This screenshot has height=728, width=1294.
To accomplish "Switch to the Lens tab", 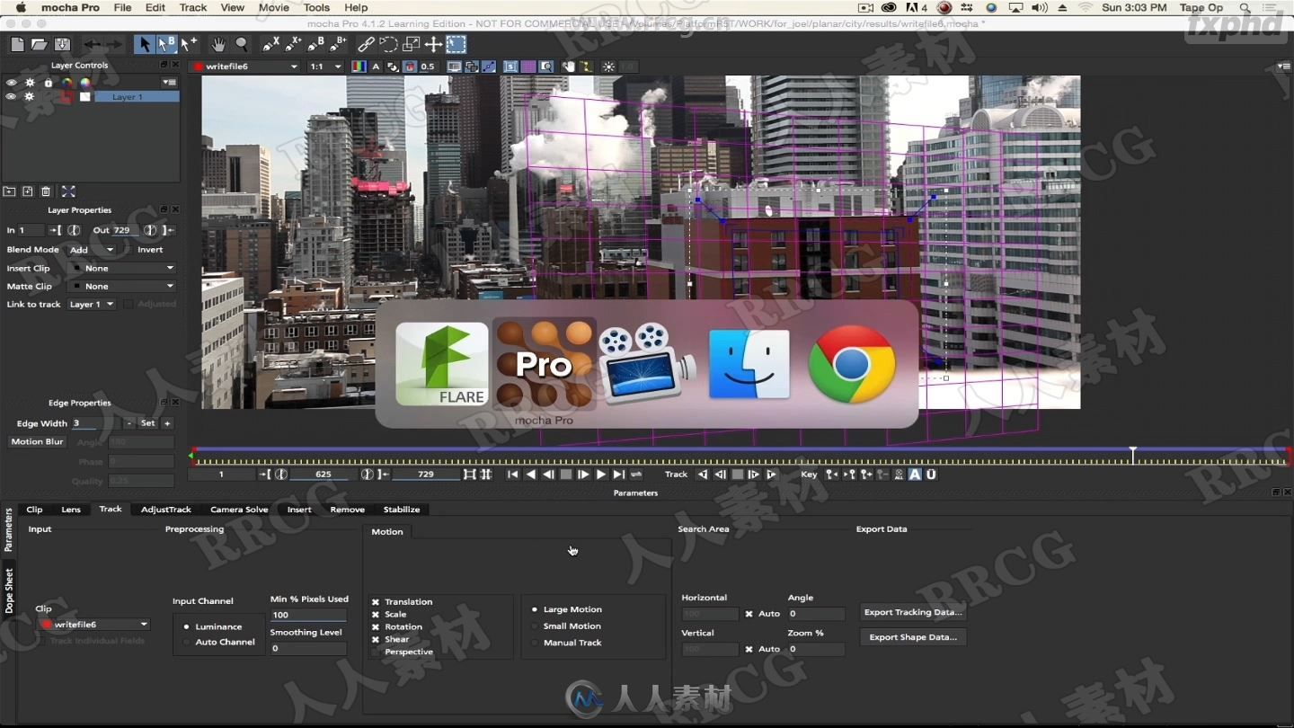I will (71, 510).
